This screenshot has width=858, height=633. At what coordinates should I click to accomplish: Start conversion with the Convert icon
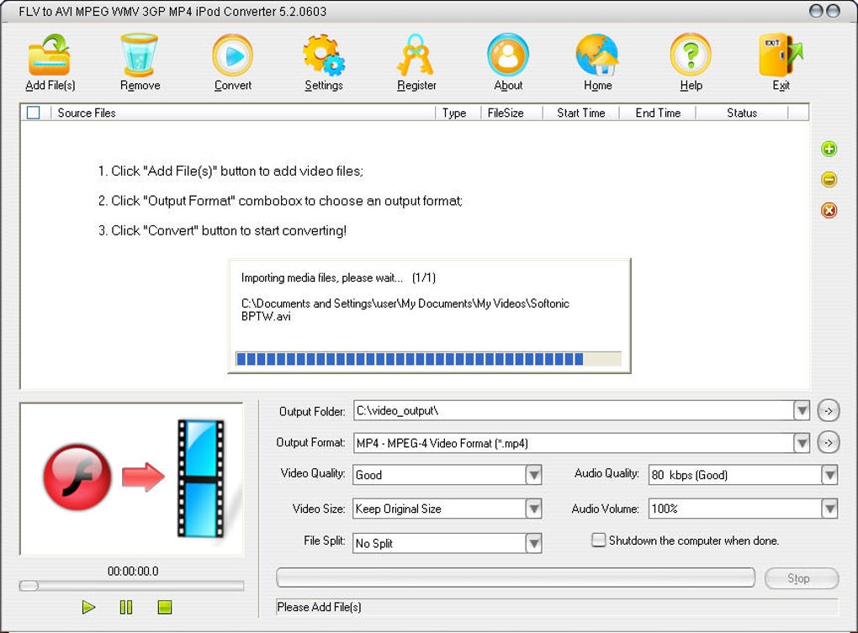click(x=232, y=55)
